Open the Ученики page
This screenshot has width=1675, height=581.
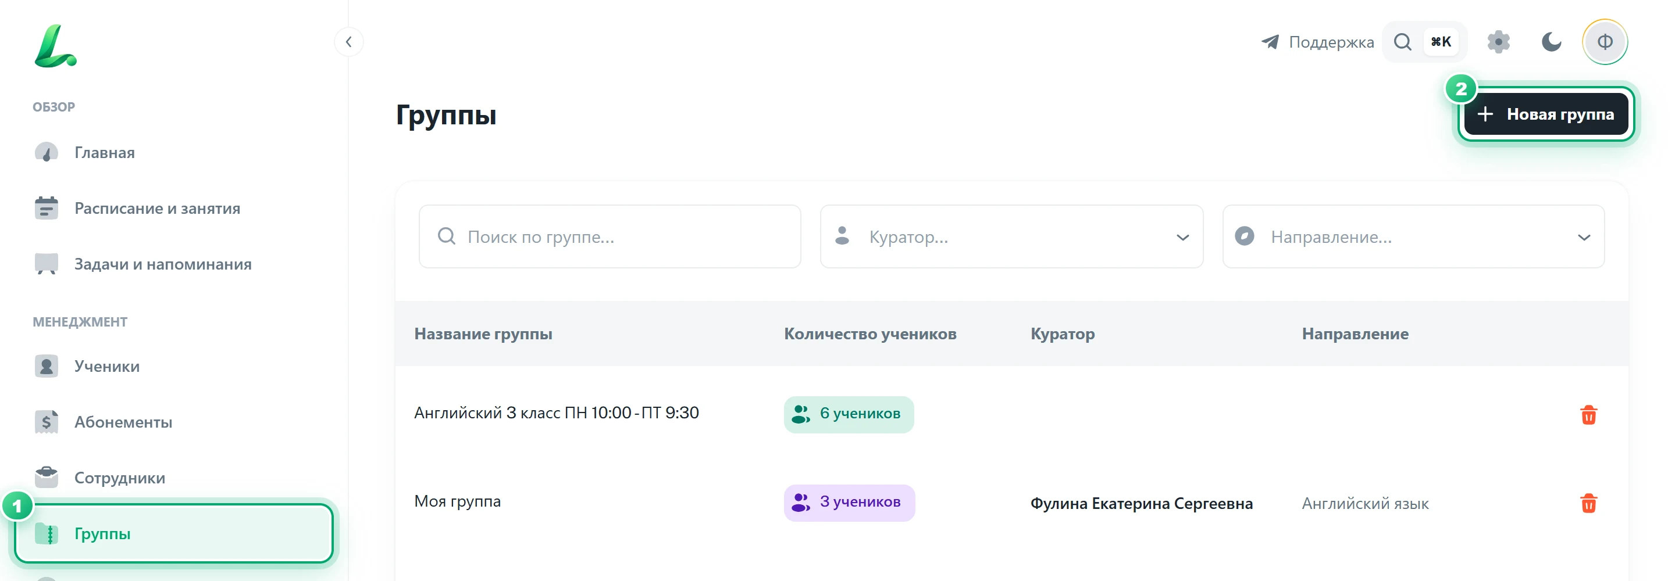(x=174, y=367)
